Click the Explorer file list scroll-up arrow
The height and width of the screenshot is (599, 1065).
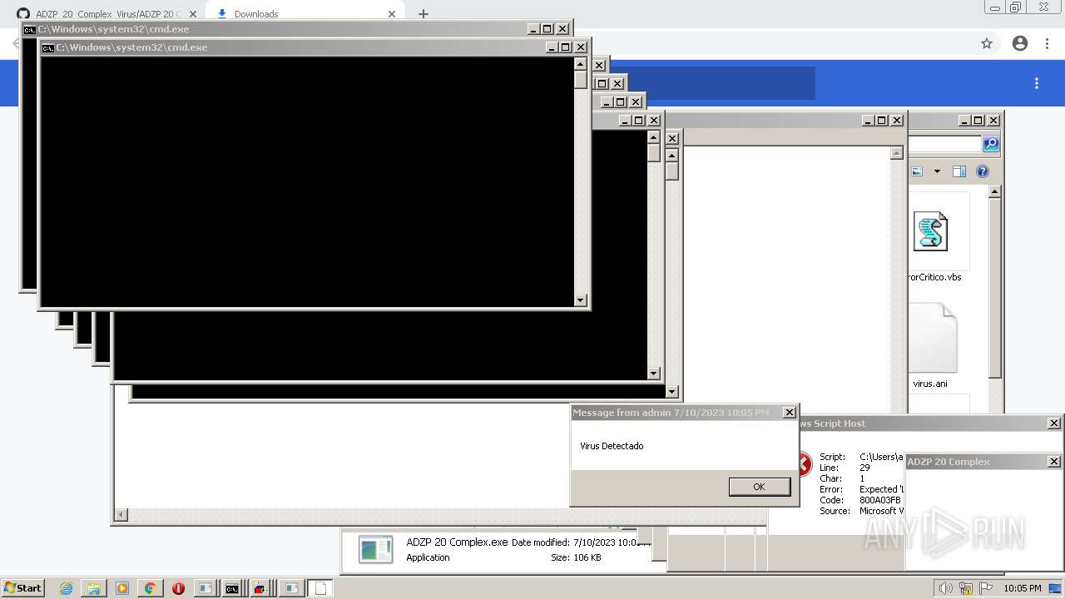994,191
